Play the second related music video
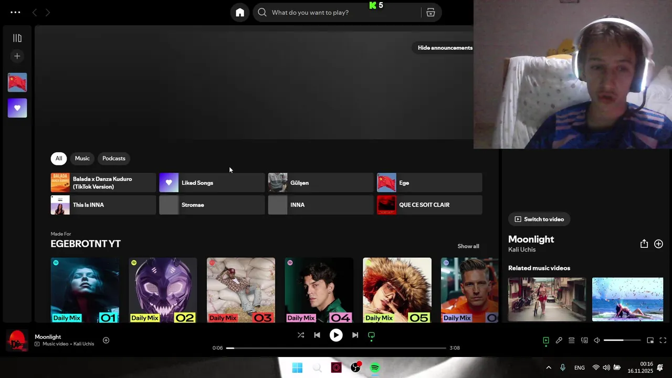 [628, 299]
